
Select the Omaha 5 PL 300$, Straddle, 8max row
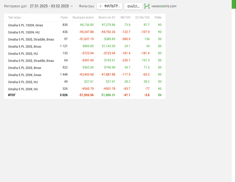pyautogui.click(x=85, y=39)
